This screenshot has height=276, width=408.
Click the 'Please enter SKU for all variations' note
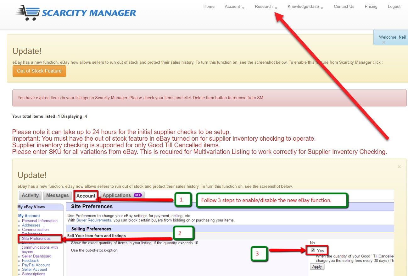click(x=199, y=152)
